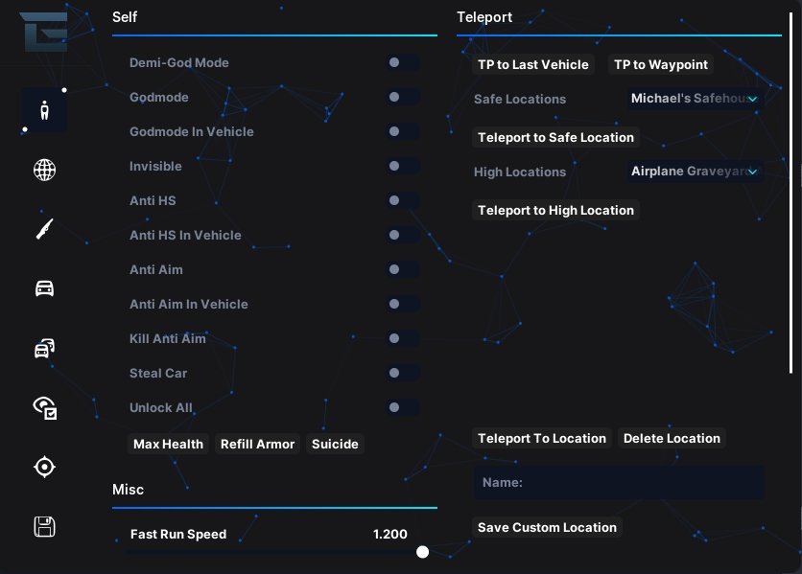
Task: Open the two-cars vehicle spawner tab
Action: 44,348
